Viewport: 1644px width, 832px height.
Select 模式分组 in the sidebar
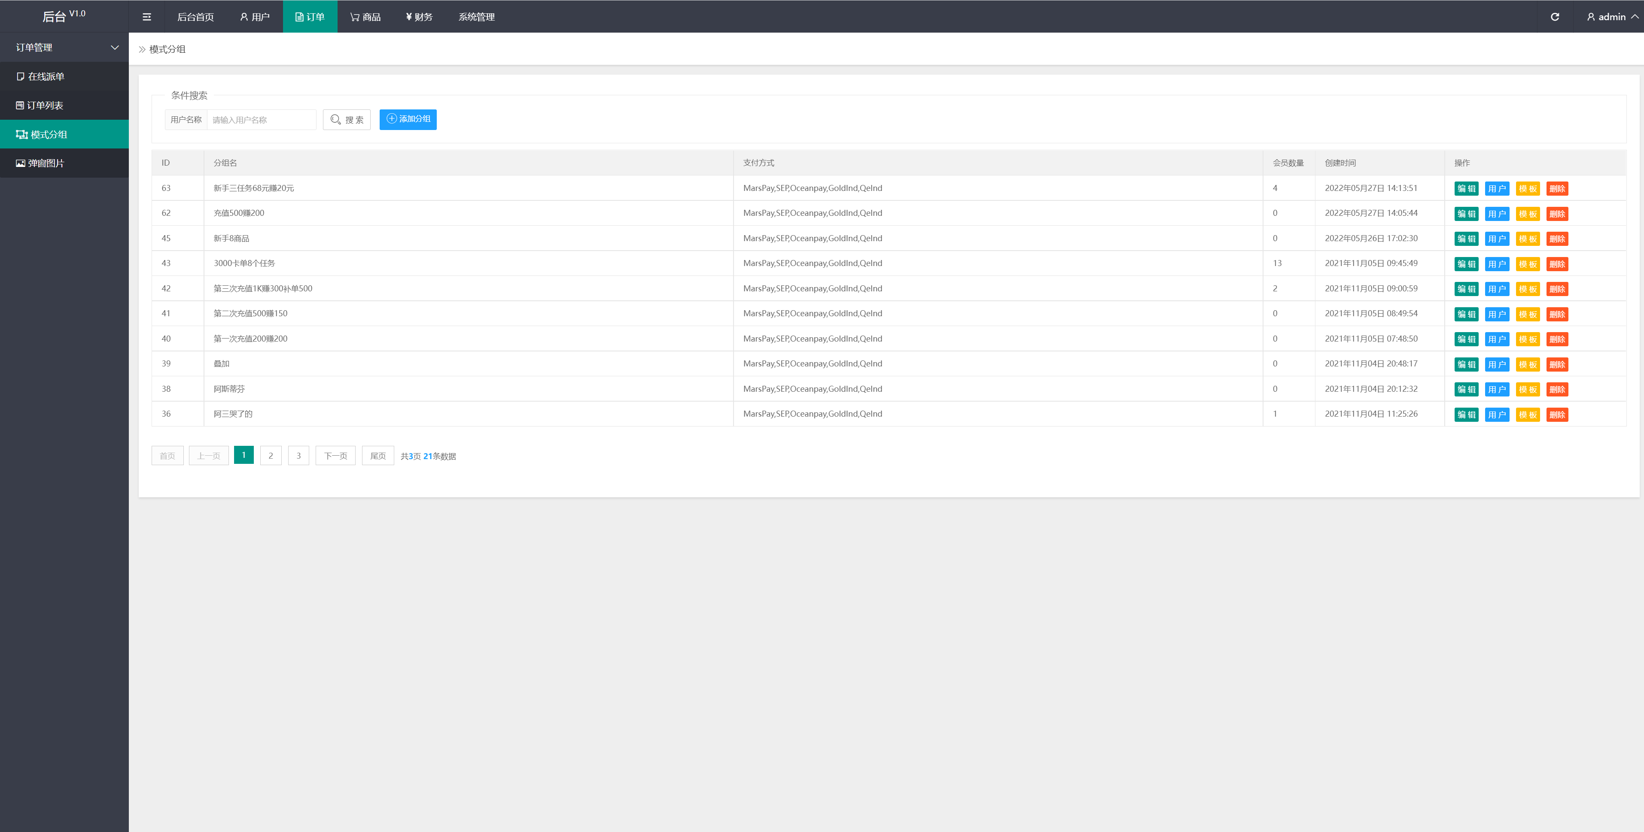click(x=49, y=135)
